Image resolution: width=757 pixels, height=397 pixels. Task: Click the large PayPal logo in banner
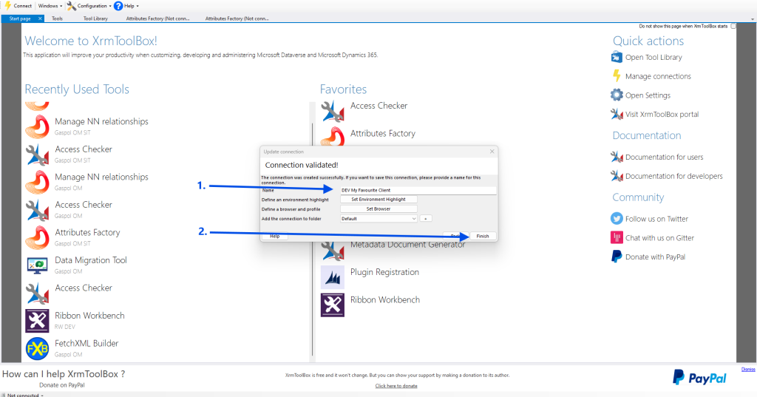click(x=699, y=378)
